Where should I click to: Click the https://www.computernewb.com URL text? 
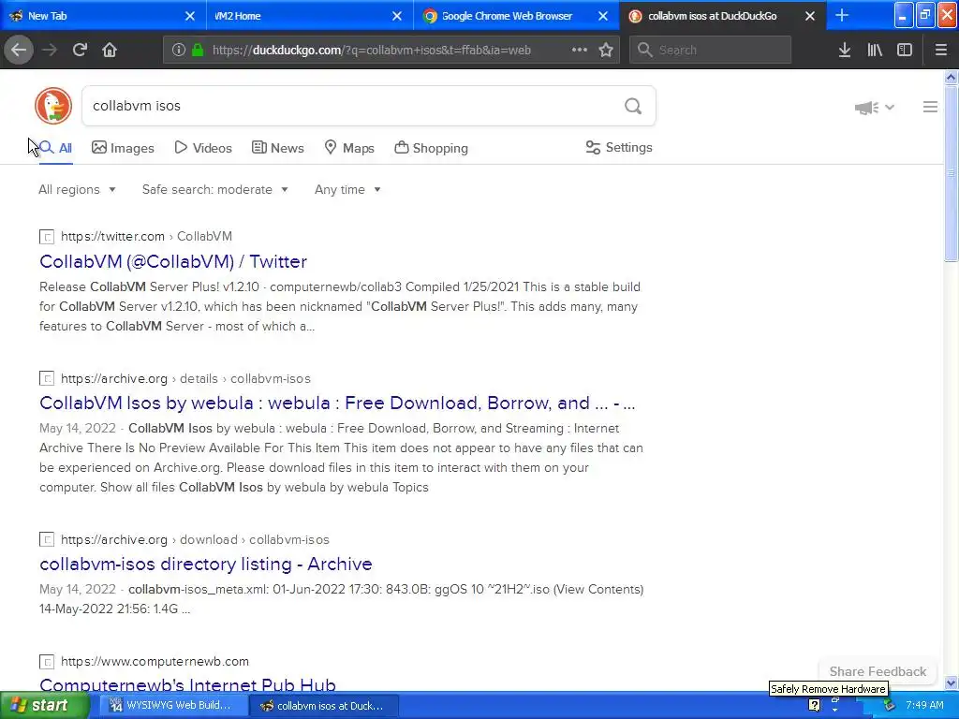155,662
